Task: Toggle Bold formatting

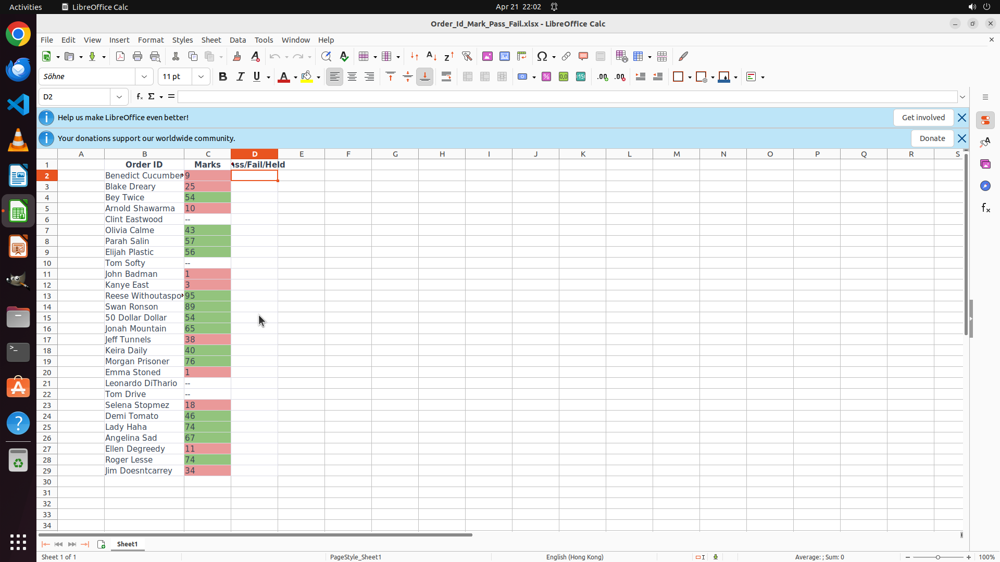Action: tap(223, 76)
